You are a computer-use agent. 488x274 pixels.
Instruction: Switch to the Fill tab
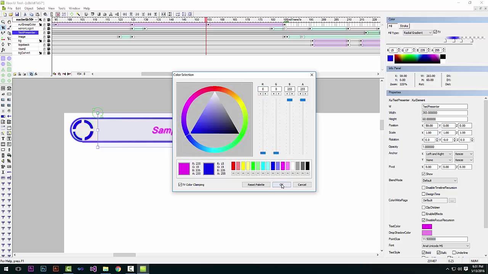[x=390, y=26]
